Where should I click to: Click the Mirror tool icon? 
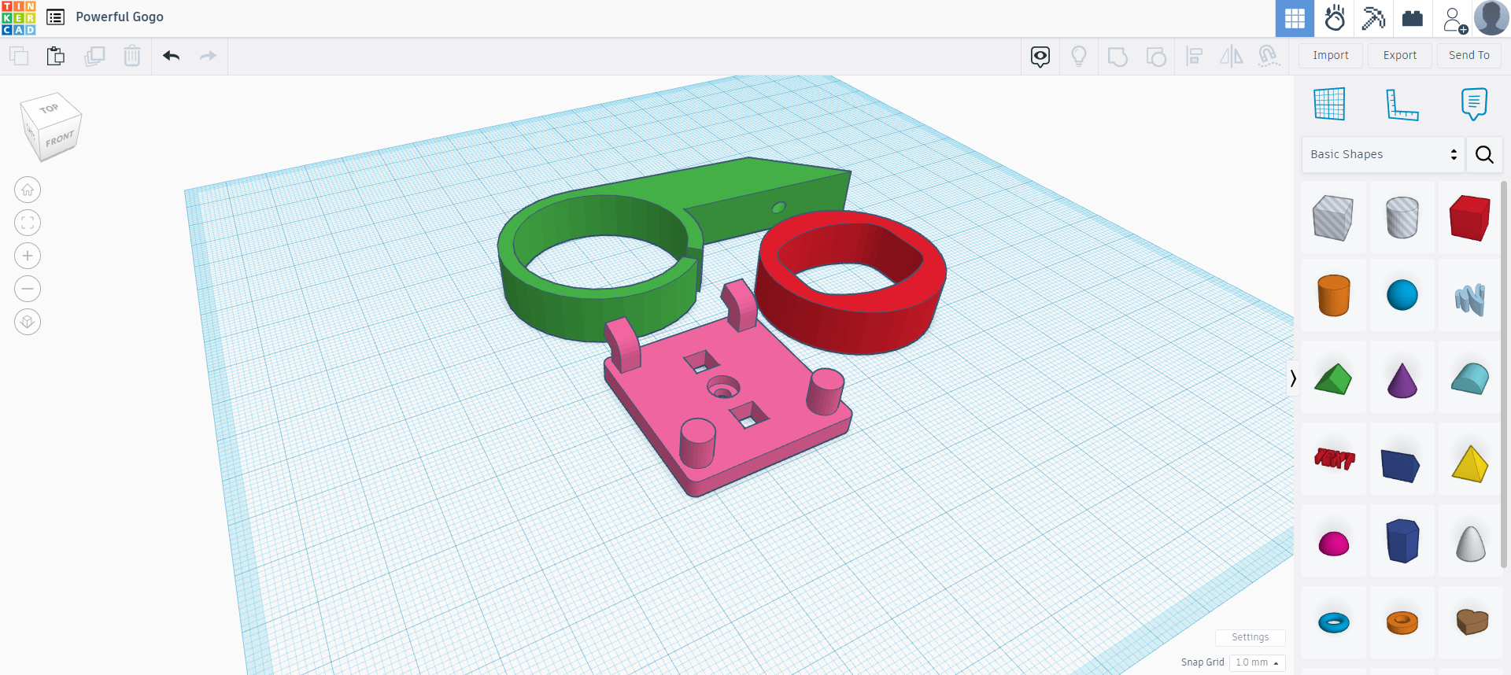(1232, 56)
